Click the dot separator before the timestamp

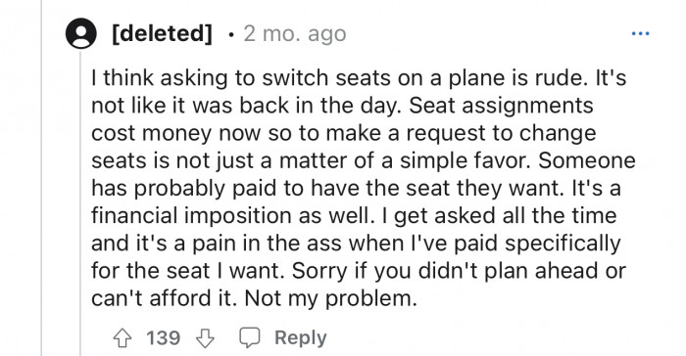click(x=230, y=34)
